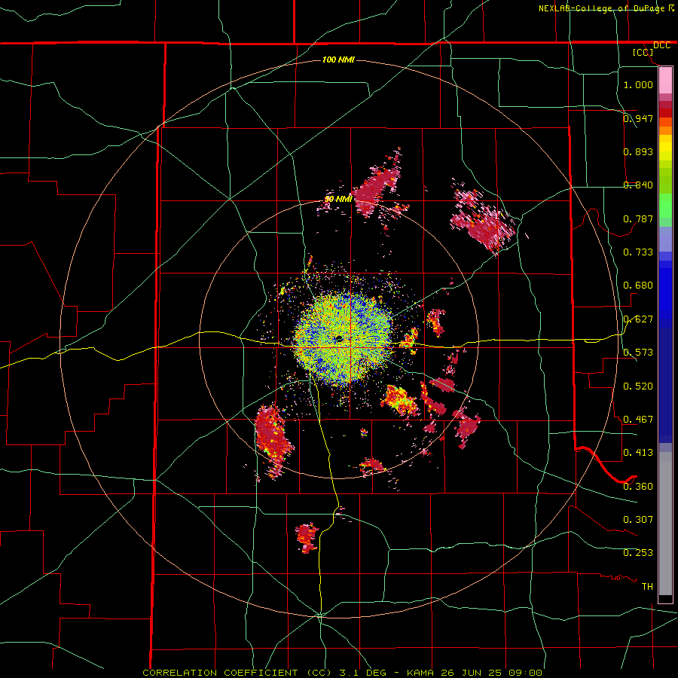Pick the bright green segment of the color bar
The width and height of the screenshot is (678, 678).
coord(665,206)
